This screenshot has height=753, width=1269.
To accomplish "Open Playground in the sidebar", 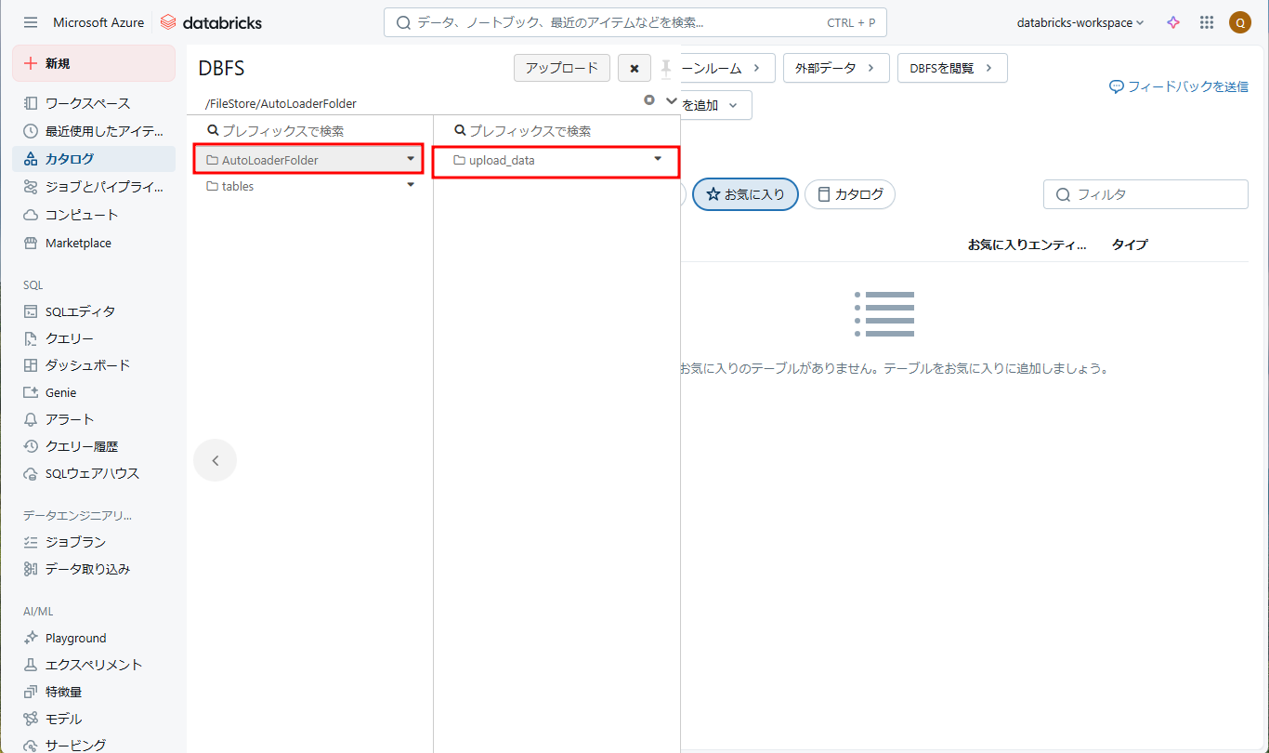I will click(x=75, y=638).
